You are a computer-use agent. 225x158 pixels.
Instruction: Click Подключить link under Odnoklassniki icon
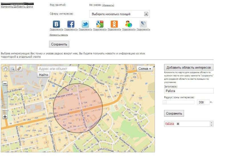114,29
